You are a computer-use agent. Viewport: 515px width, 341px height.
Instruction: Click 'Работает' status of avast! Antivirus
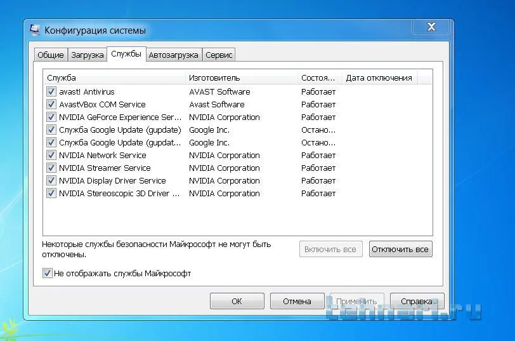coord(318,91)
